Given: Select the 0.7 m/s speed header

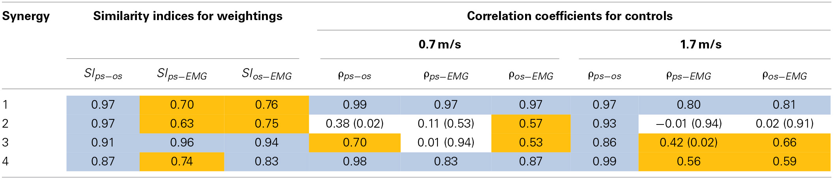Looking at the screenshot, I should tap(439, 45).
